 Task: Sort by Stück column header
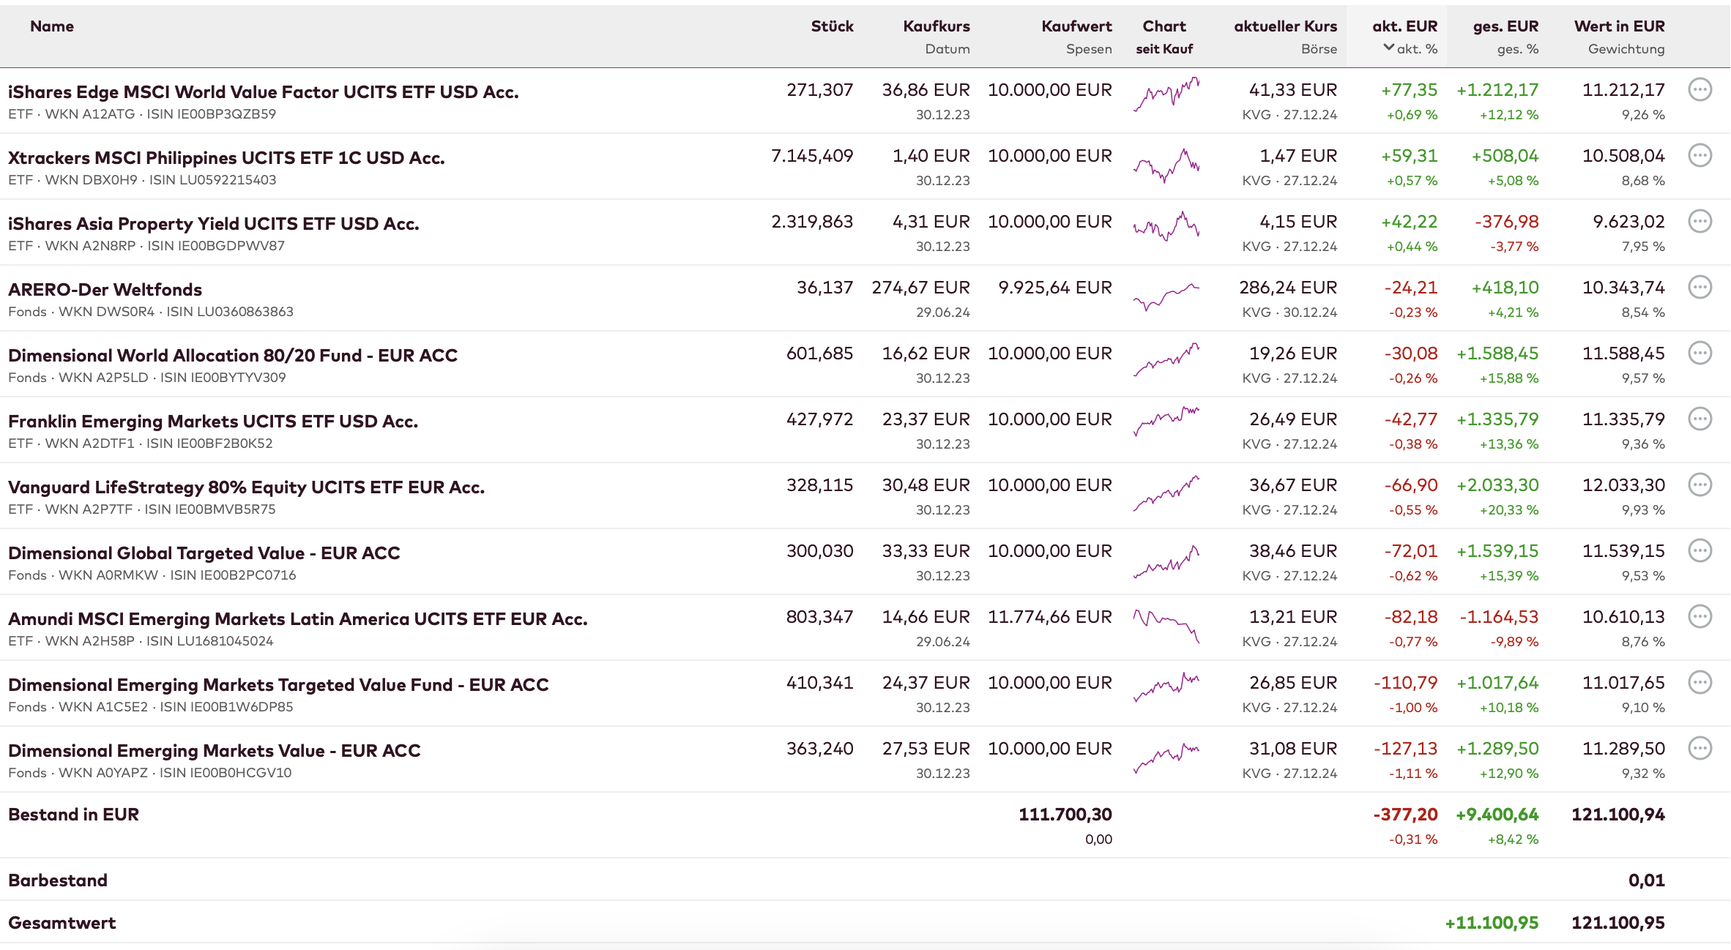coord(832,26)
